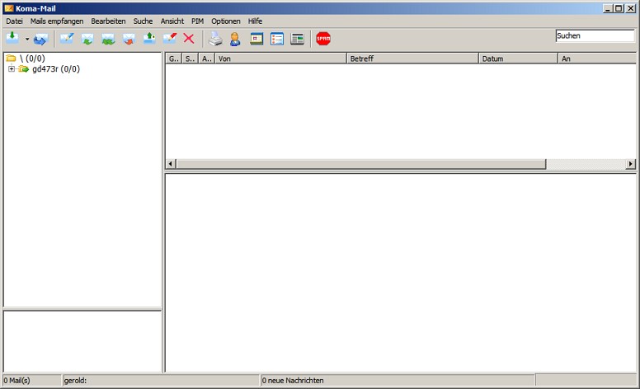The image size is (640, 389).
Task: Compose a new mail with the pencil envelope icon
Action: pyautogui.click(x=67, y=39)
